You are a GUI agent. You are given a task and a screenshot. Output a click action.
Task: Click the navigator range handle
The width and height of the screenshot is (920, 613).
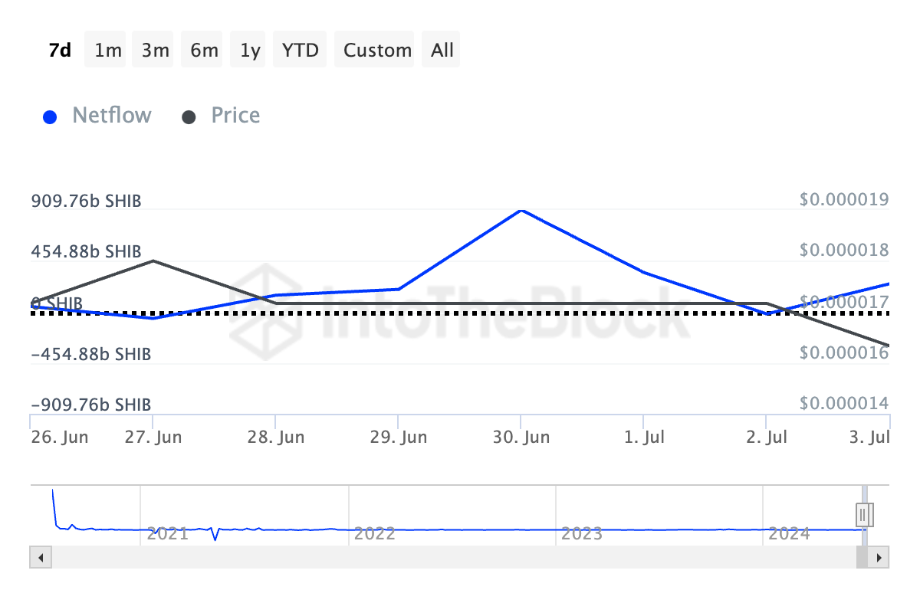coord(865,513)
